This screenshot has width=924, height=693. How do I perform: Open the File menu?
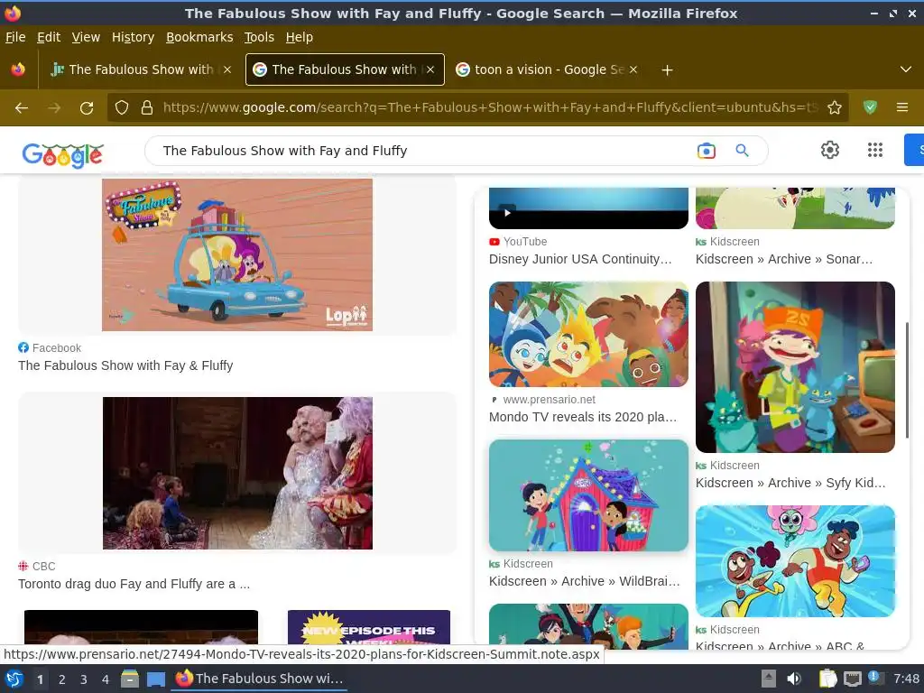coord(15,37)
